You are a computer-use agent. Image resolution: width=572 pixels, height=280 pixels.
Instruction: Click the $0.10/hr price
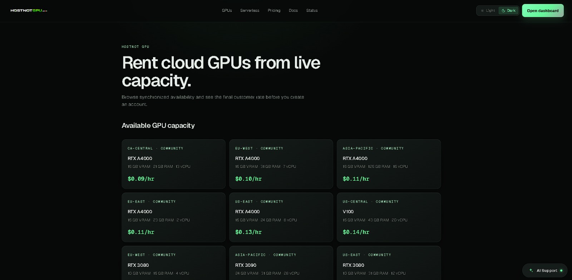coord(248,179)
